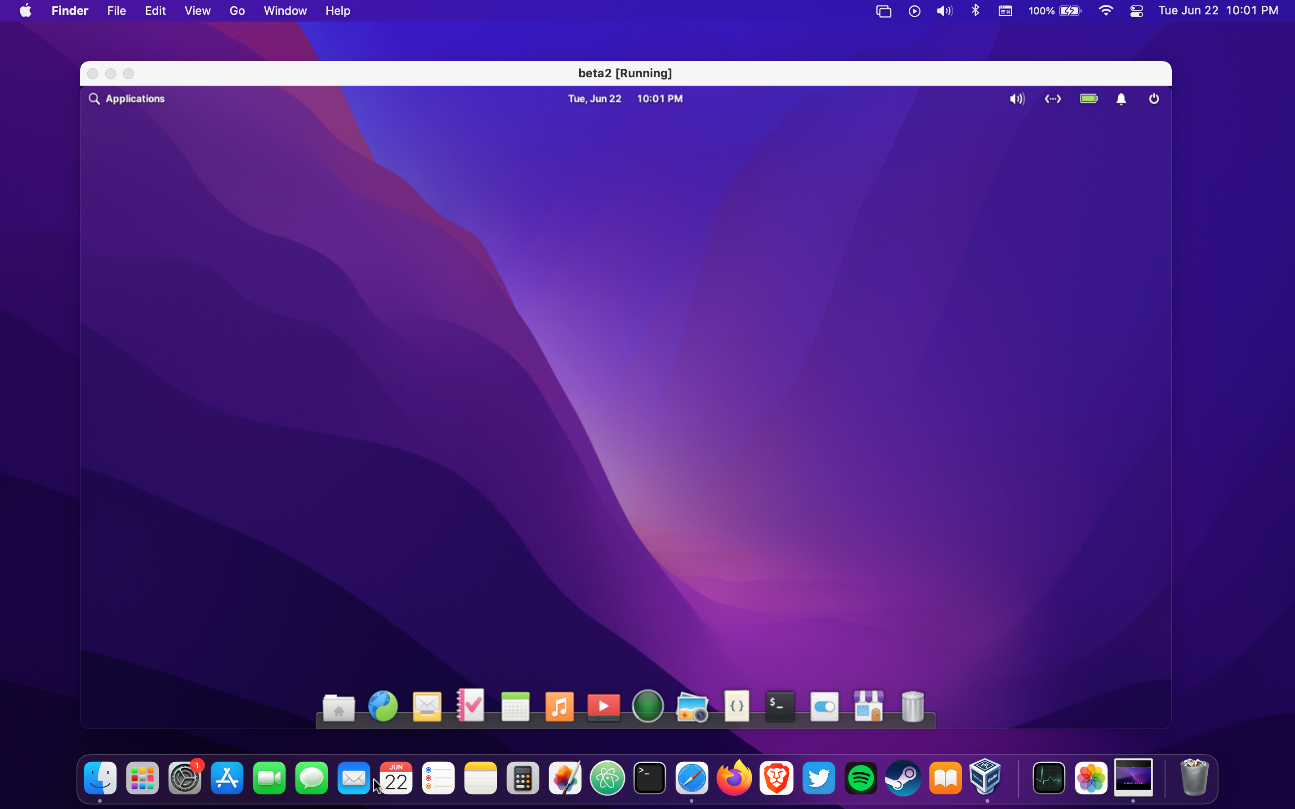Viewport: 1295px width, 809px height.
Task: Open the Videos player from the dock
Action: (x=603, y=706)
